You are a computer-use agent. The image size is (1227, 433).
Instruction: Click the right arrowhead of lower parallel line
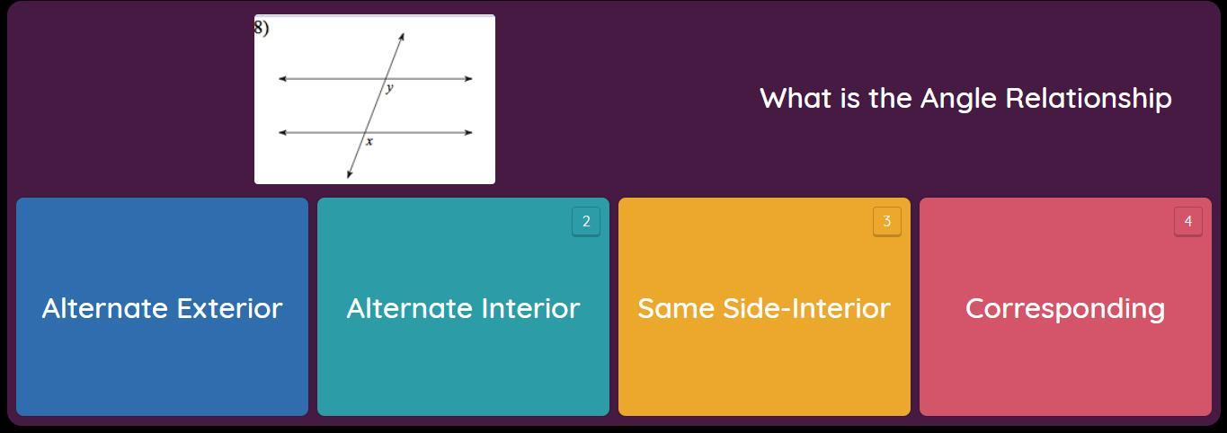[468, 133]
